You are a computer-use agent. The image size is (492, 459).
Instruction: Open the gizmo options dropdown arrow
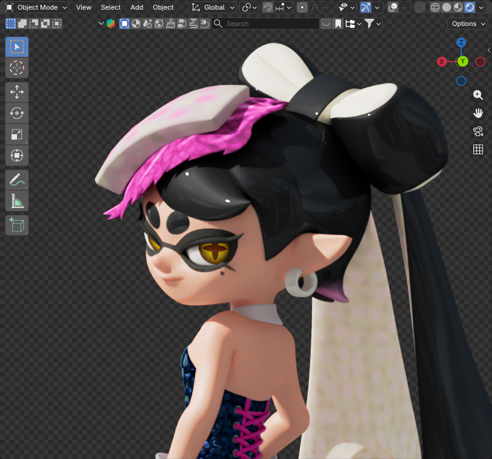click(377, 7)
